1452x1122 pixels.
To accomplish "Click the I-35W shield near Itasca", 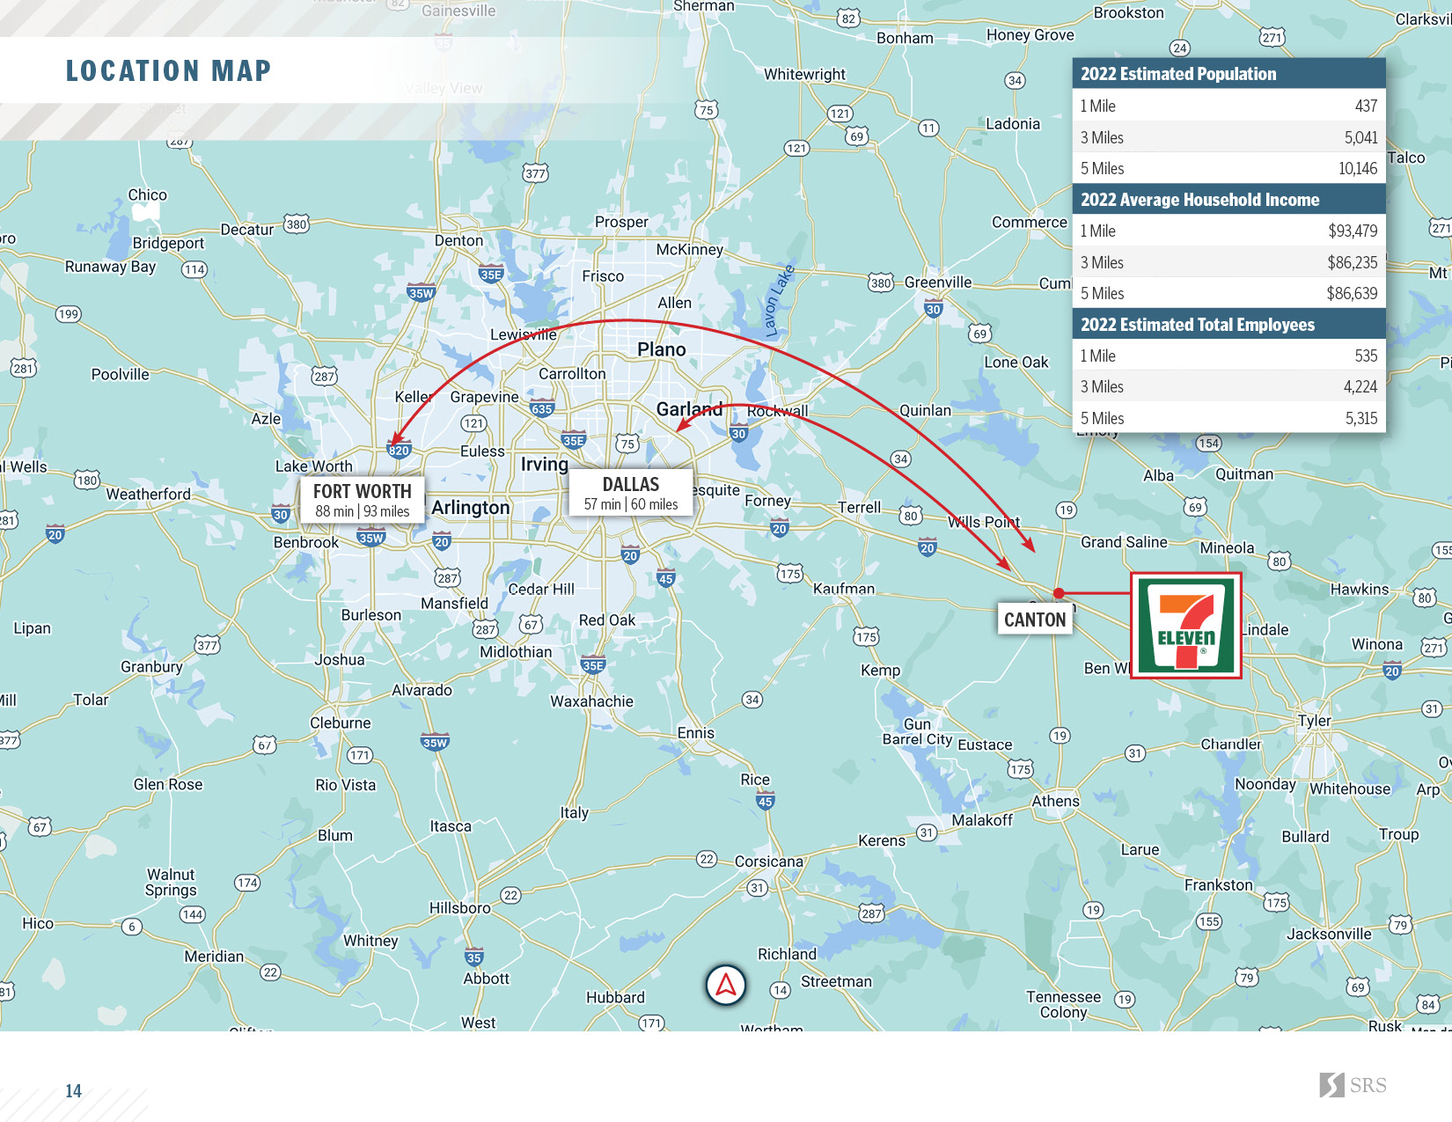I will click(435, 742).
